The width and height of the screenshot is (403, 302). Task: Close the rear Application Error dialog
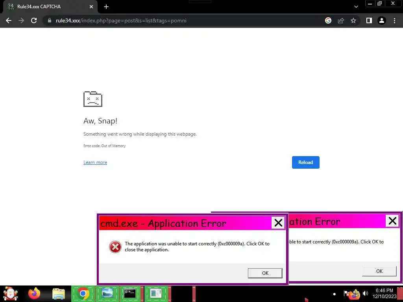point(392,221)
